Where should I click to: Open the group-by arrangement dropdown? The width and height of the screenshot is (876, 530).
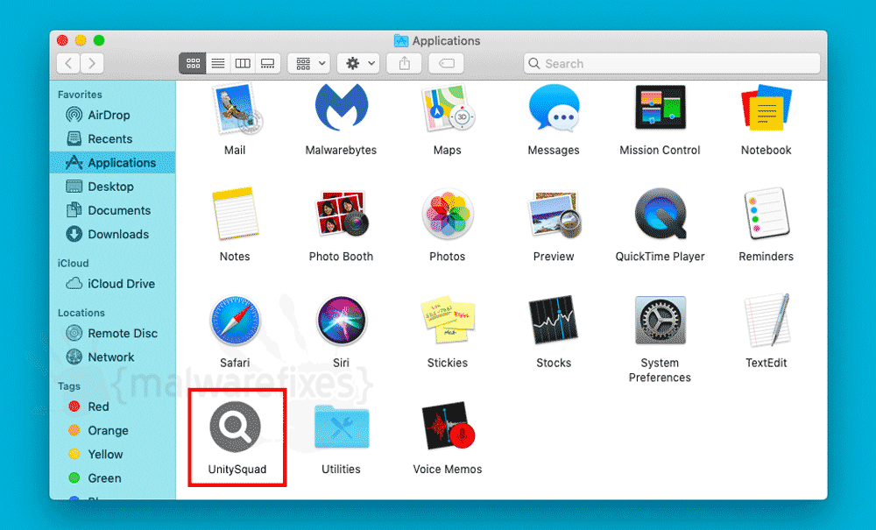point(309,64)
